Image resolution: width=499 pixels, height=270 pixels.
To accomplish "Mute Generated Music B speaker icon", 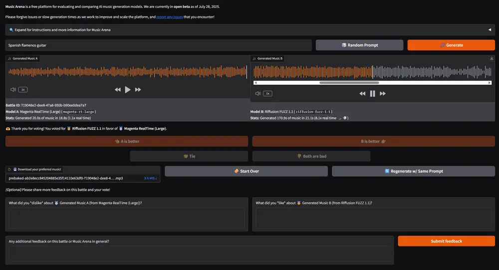I will pyautogui.click(x=257, y=93).
